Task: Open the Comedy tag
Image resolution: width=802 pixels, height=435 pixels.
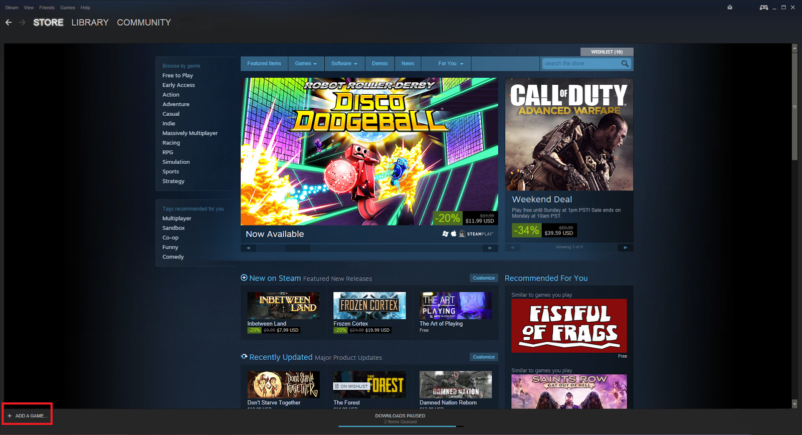Action: (173, 257)
